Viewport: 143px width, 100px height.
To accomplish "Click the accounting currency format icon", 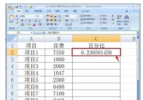I will (67, 21).
